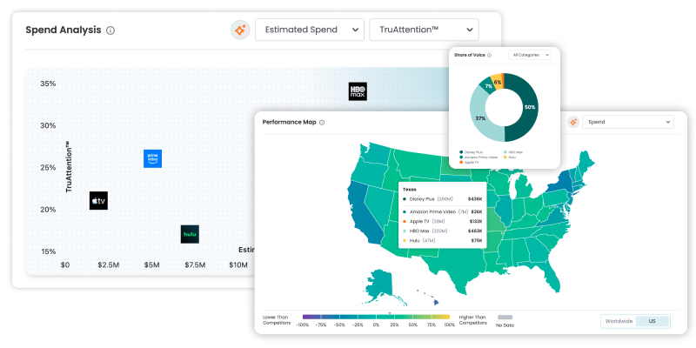Viewport: 696px width, 348px height.
Task: Click the Disney Plus legend entry in Share of Voice
Action: (x=471, y=152)
